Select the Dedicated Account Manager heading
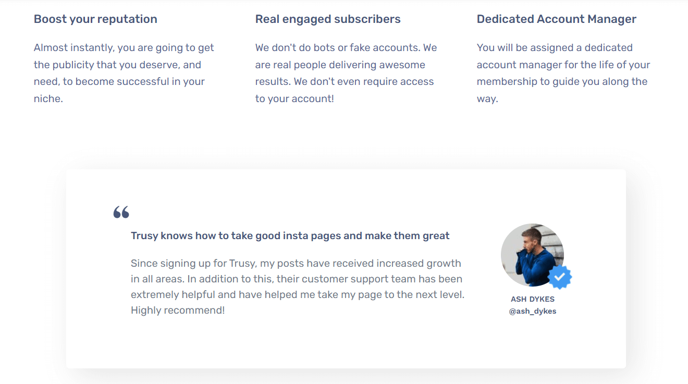Viewport: 688px width, 384px height. click(x=557, y=19)
